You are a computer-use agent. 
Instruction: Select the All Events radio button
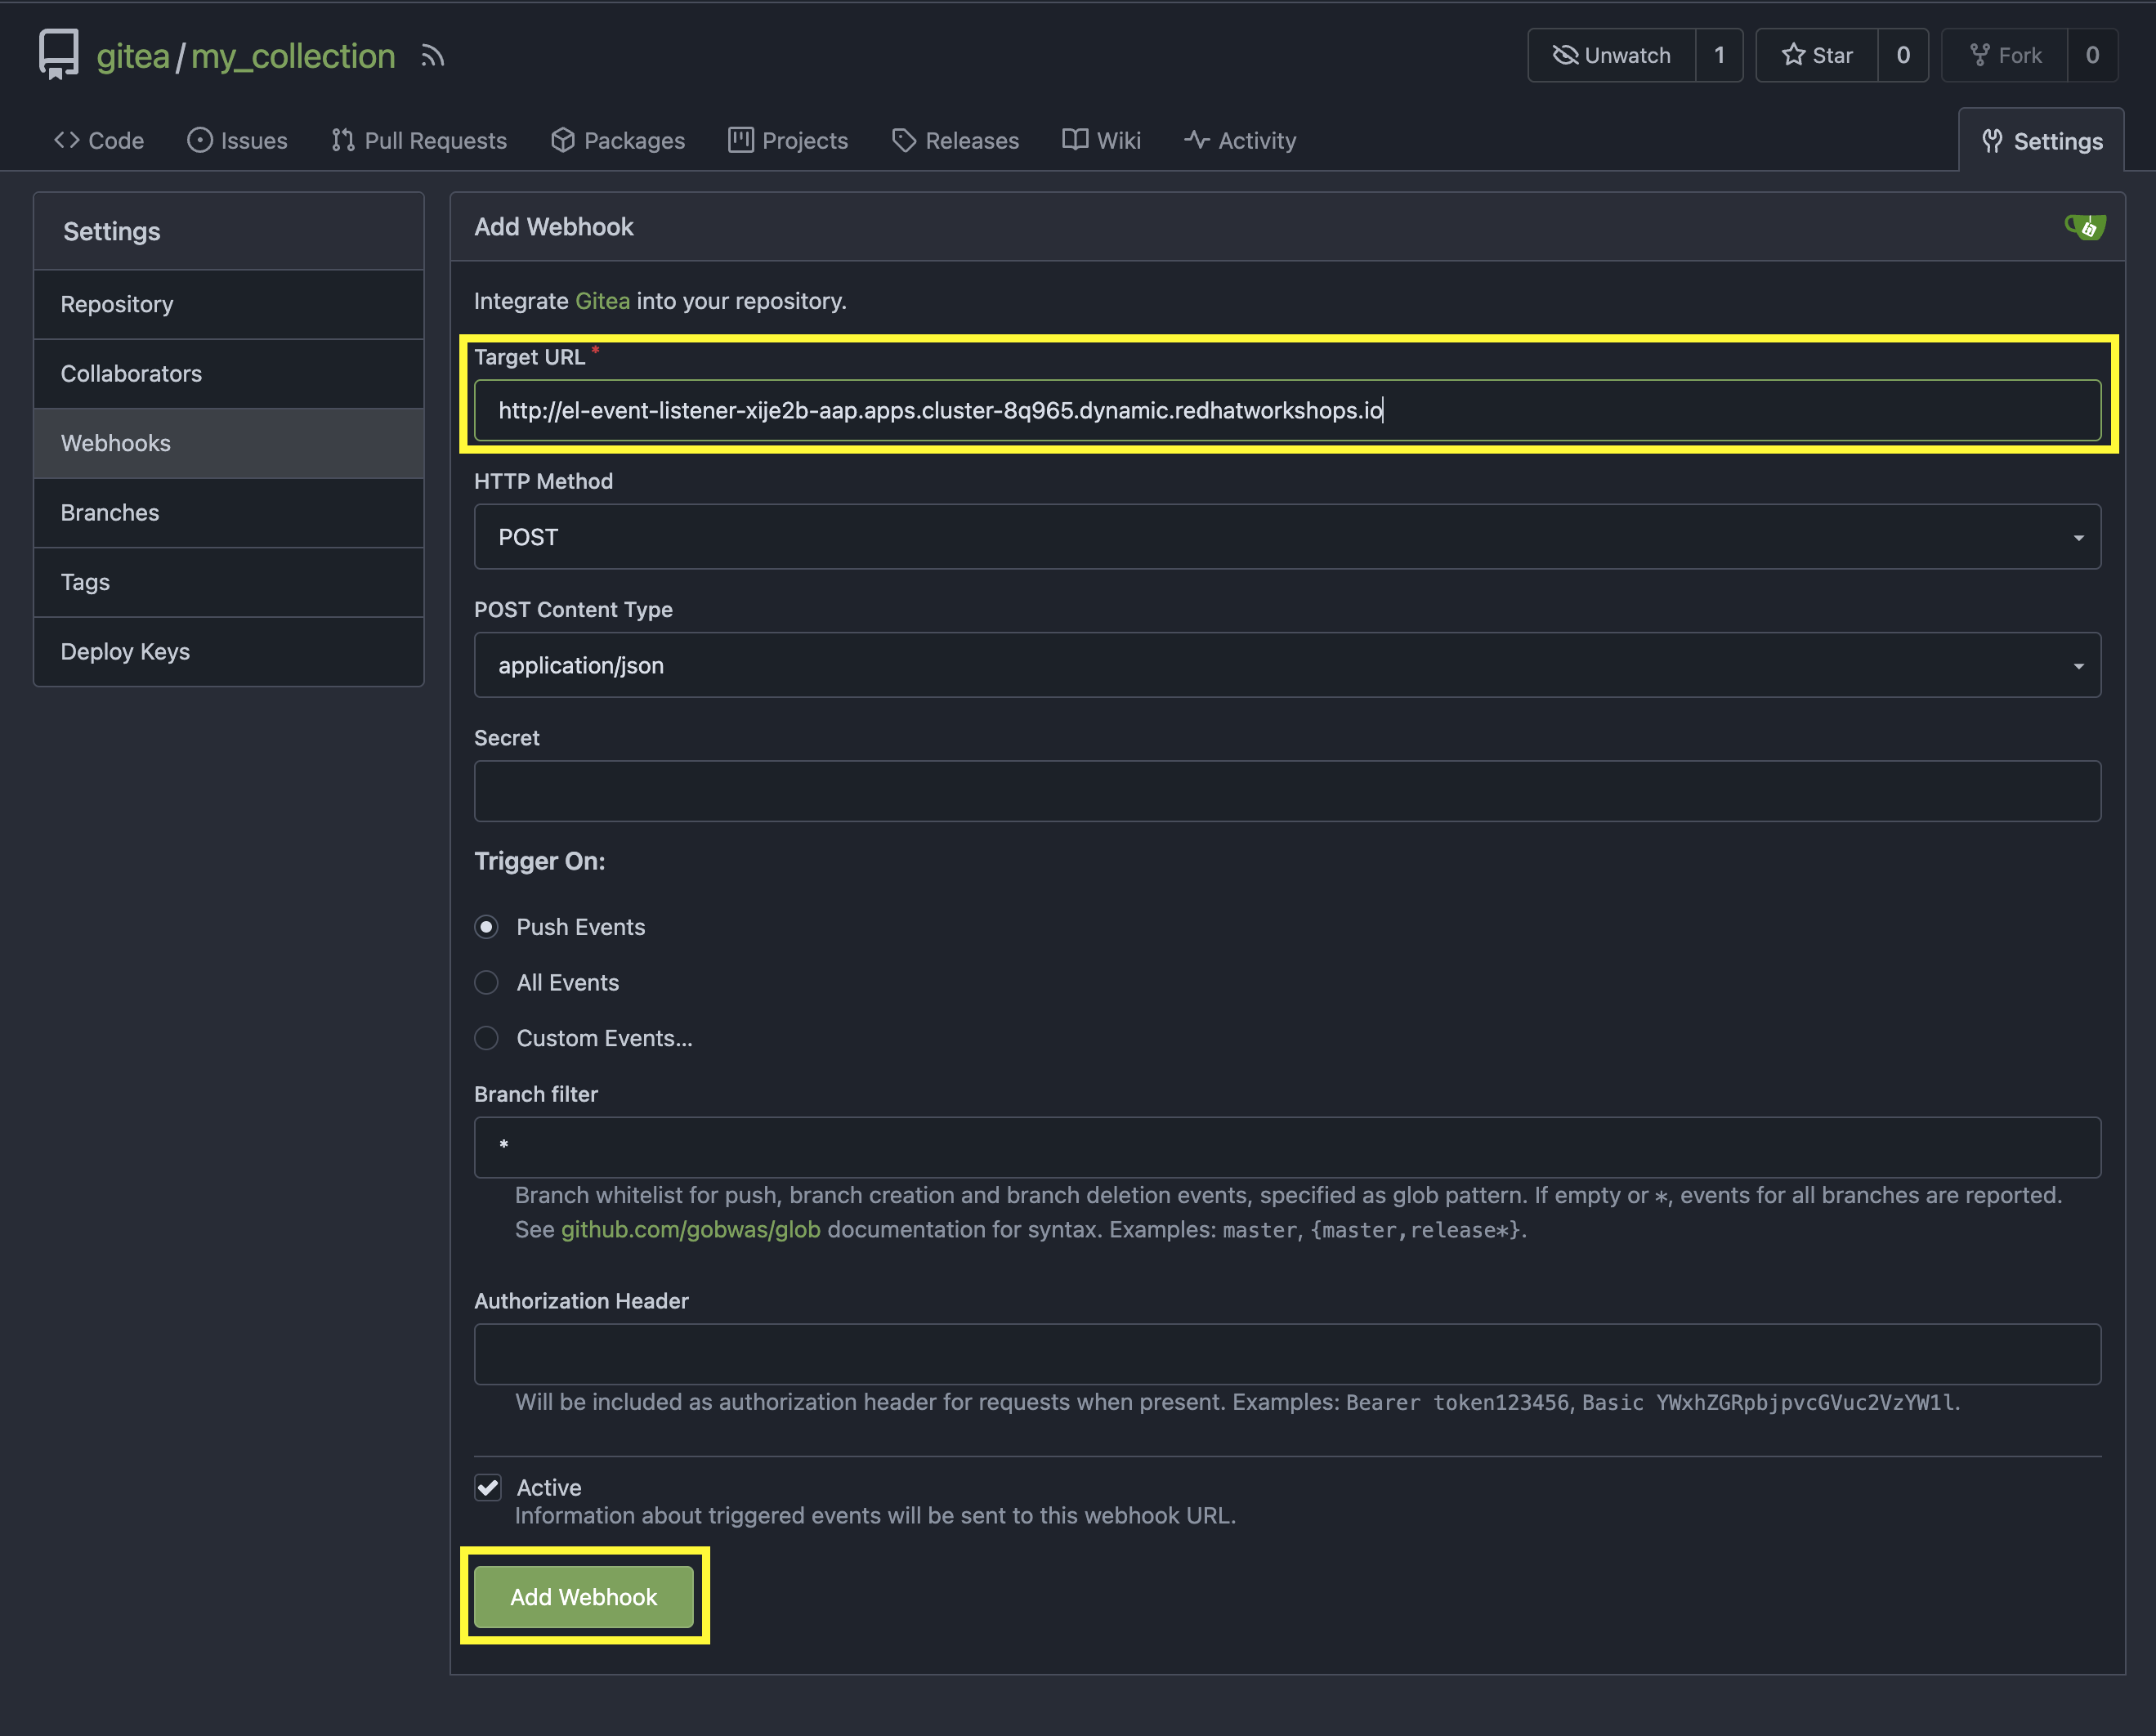click(486, 982)
